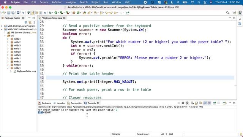This screenshot has width=243, height=137.
Task: Select BigPowerTable.java in Package Explorer
Action: click(x=25, y=71)
